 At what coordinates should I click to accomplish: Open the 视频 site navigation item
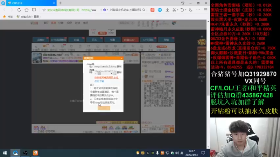tap(69, 23)
